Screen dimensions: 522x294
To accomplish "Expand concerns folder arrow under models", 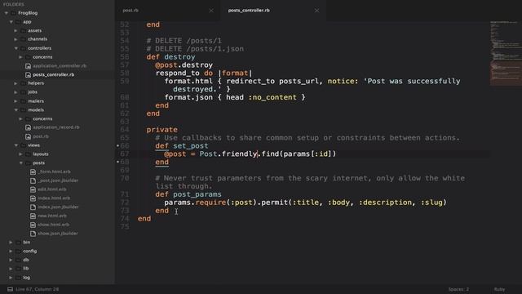I will click(20, 118).
